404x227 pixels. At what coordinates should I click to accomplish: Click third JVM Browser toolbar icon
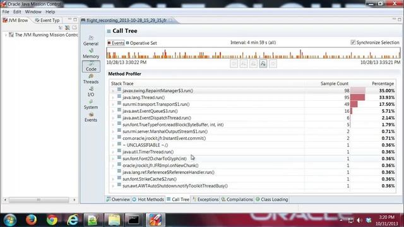[74, 28]
